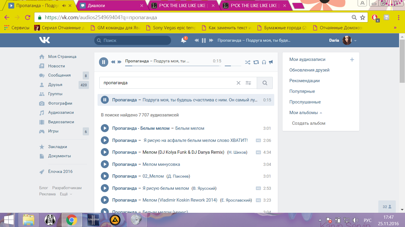Toggle broadcast audio megaphone icon
The width and height of the screenshot is (405, 227).
pos(271,62)
